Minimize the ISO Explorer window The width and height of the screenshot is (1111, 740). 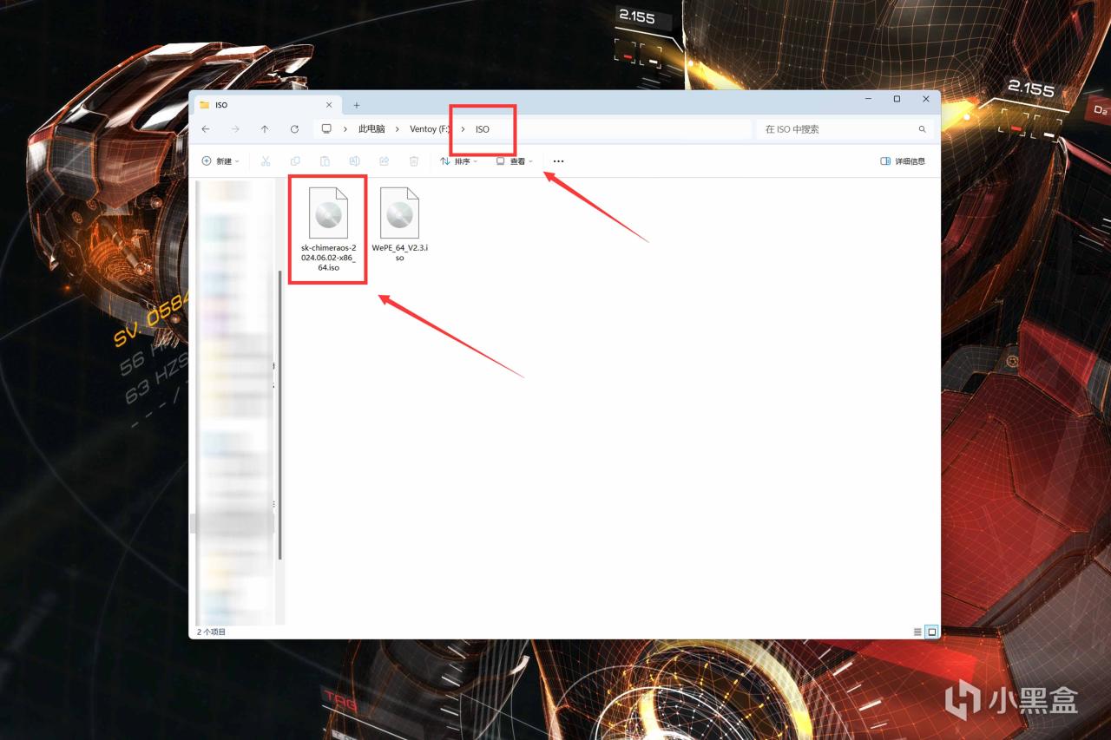pos(868,100)
